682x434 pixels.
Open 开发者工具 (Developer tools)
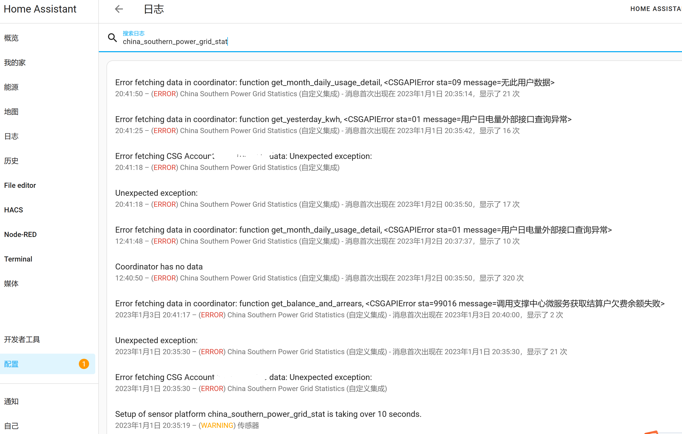(22, 339)
